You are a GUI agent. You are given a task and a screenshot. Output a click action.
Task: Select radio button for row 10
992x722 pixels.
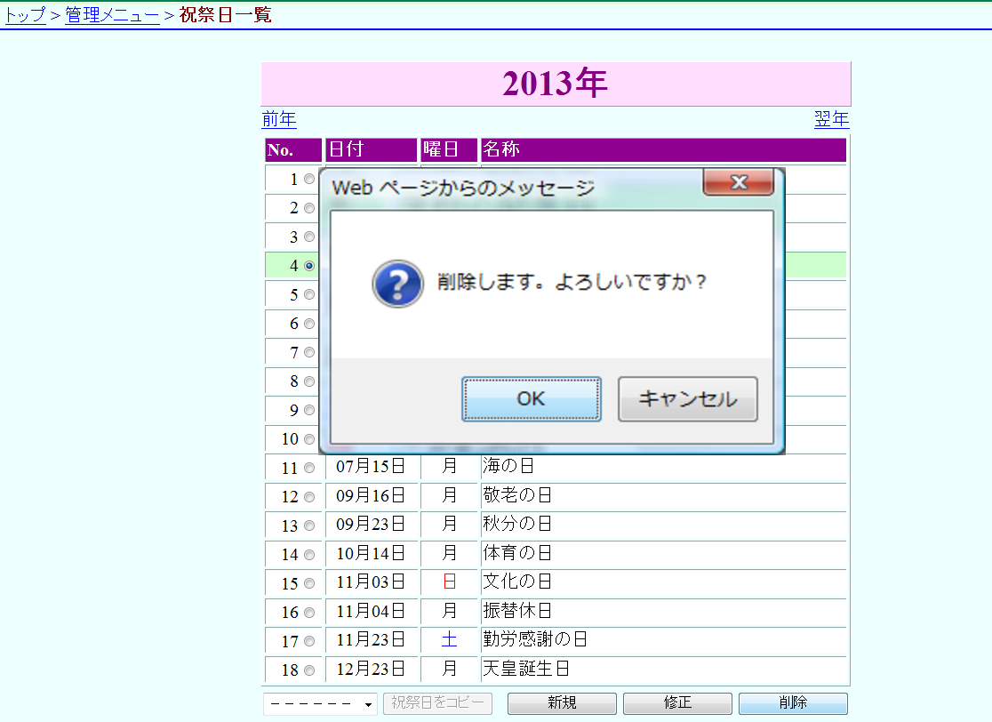click(309, 439)
